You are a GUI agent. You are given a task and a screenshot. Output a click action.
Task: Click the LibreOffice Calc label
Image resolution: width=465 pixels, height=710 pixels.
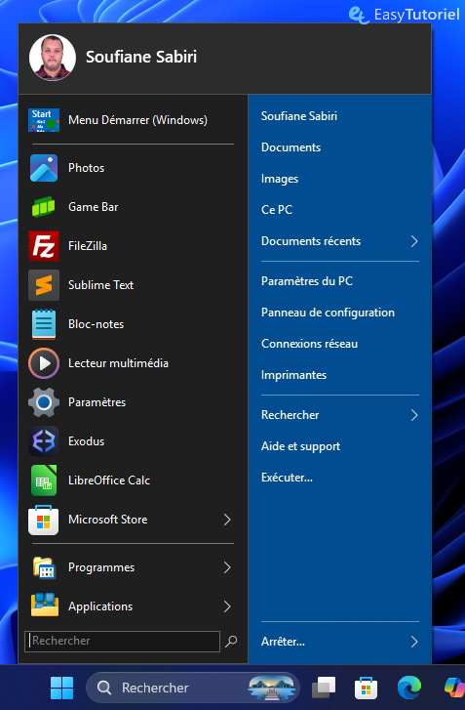109,480
